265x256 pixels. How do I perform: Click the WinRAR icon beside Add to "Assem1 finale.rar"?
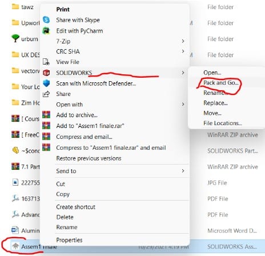pyautogui.click(x=46, y=126)
